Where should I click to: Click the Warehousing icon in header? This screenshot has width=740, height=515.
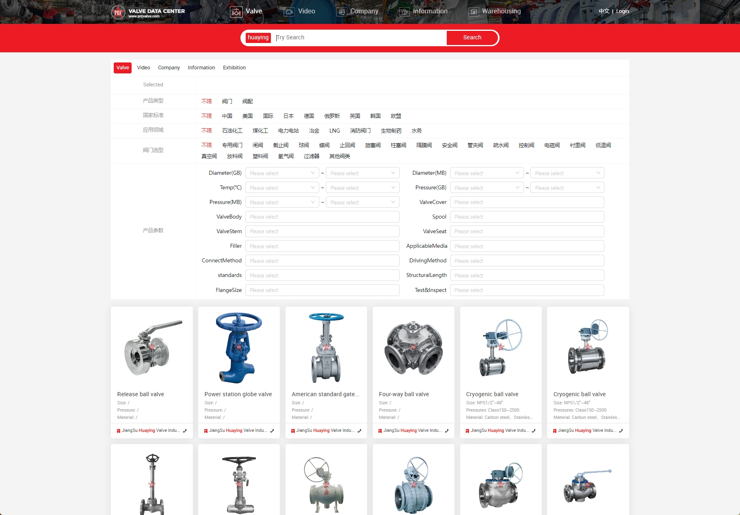coord(474,12)
